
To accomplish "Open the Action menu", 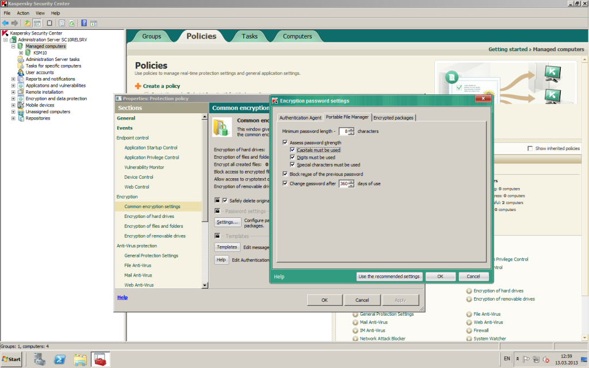I will tap(23, 13).
